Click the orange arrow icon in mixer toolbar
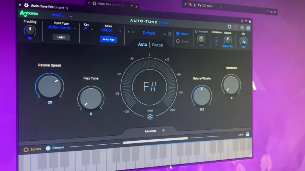 [x=190, y=5]
